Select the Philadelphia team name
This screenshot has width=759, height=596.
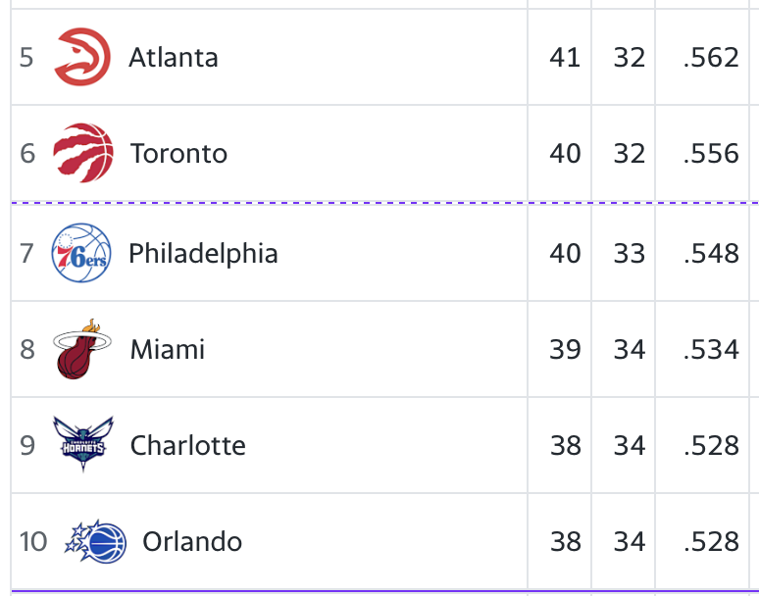coord(203,254)
